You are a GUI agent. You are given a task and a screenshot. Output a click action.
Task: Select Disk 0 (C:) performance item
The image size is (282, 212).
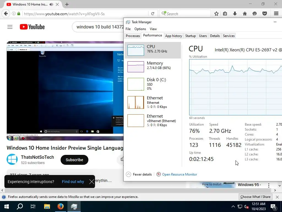click(153, 84)
